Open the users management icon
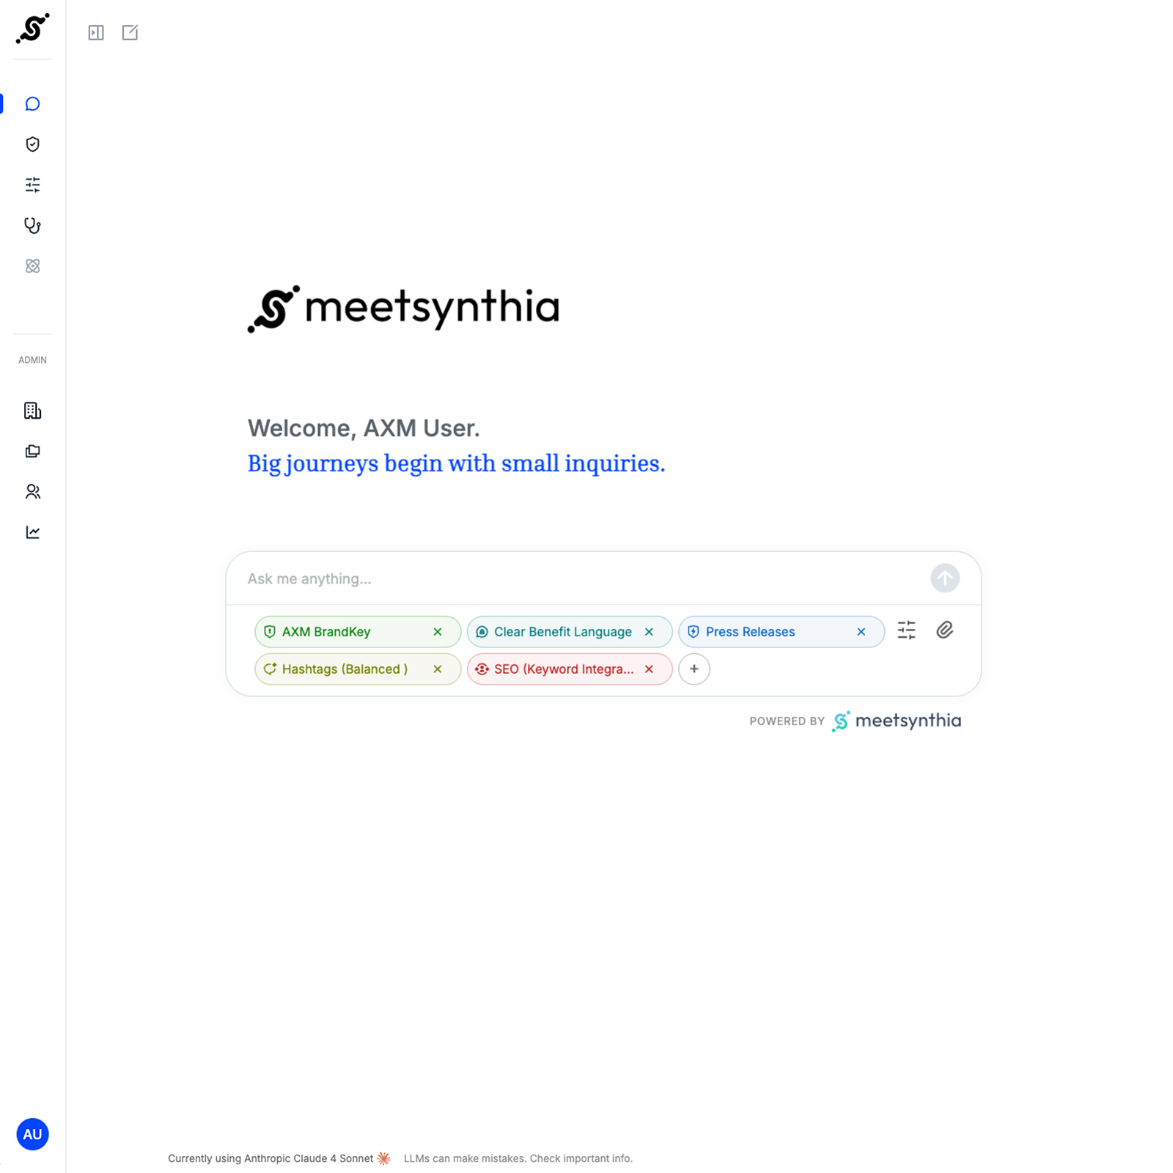Image resolution: width=1173 pixels, height=1173 pixels. [x=32, y=492]
